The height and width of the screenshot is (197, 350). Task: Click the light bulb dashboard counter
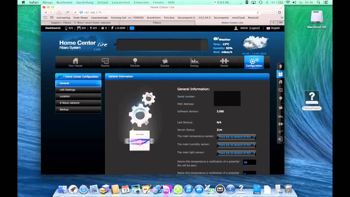69,28
